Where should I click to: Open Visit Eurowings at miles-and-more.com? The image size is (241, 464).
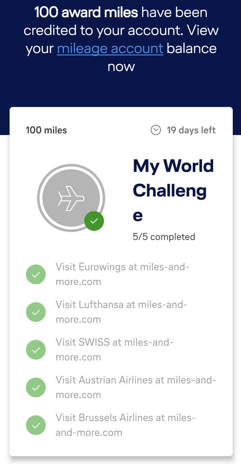point(122,274)
